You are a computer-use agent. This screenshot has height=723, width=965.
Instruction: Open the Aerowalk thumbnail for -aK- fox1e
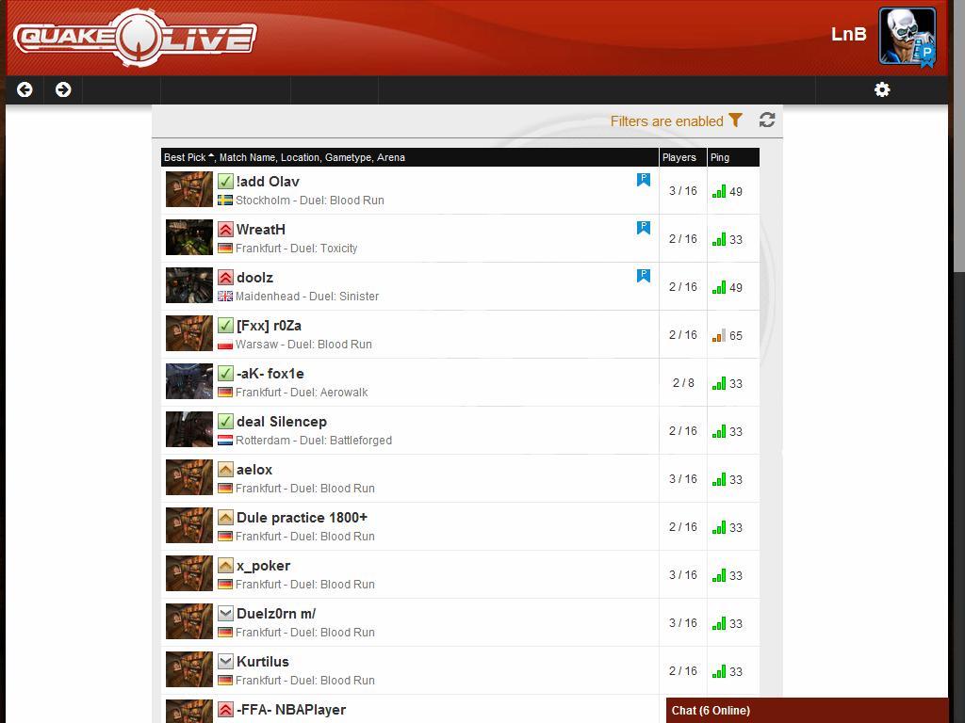[x=188, y=381]
